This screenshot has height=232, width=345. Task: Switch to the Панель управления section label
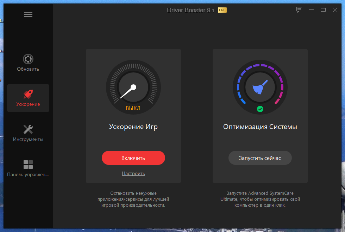coord(28,174)
